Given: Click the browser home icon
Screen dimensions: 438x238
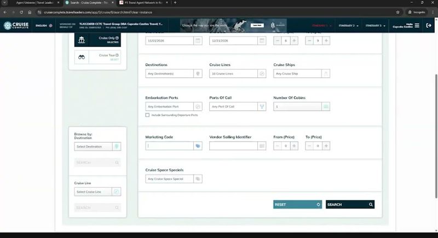Looking at the screenshot, I should [30, 12].
